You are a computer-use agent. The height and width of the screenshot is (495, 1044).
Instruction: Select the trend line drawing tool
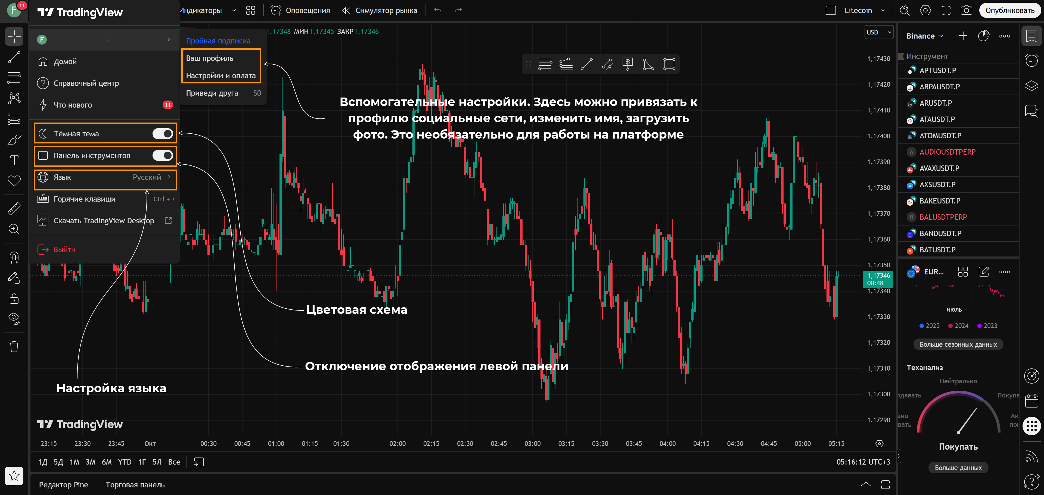pos(14,57)
